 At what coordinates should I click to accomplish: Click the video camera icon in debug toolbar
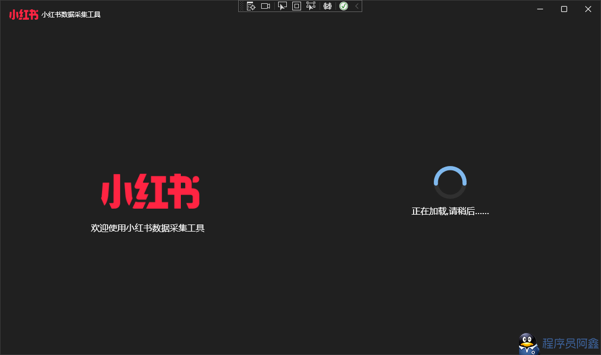(266, 6)
